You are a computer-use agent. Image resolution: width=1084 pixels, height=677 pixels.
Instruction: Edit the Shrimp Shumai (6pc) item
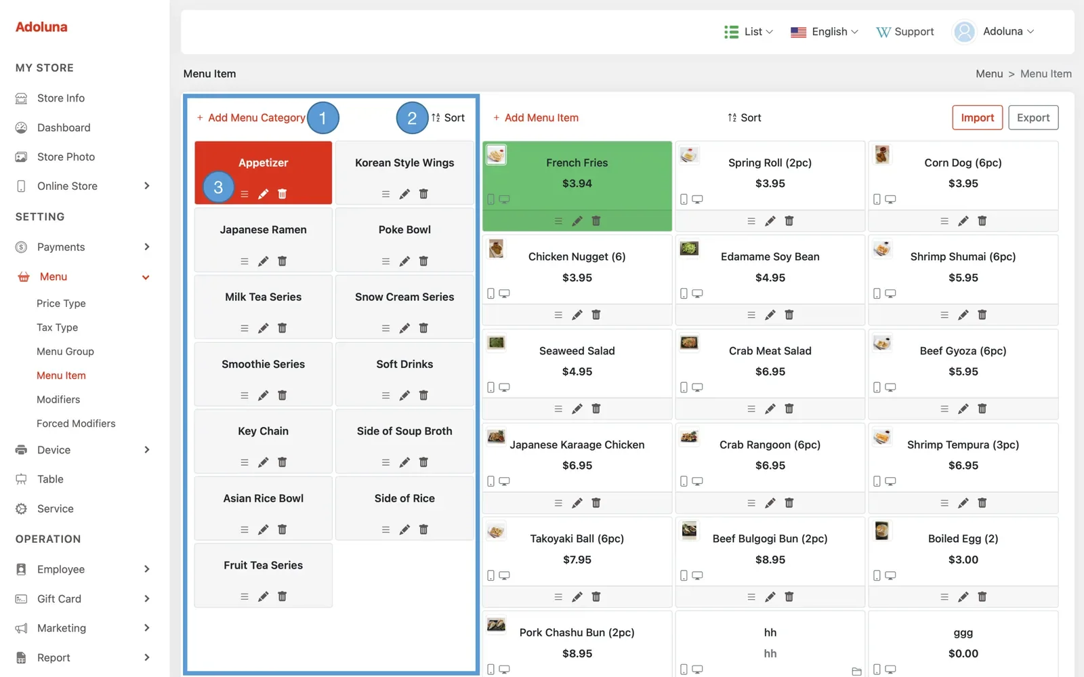coord(963,315)
